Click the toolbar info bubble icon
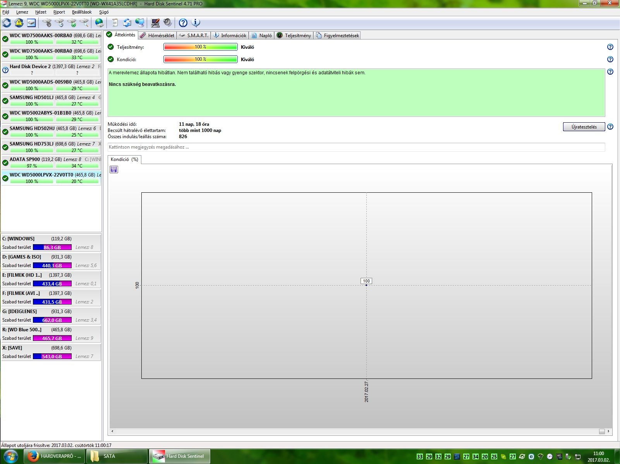This screenshot has height=464, width=620. [196, 23]
